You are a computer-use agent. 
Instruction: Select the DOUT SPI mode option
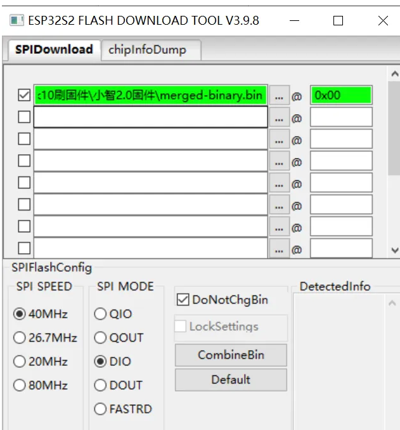point(100,386)
